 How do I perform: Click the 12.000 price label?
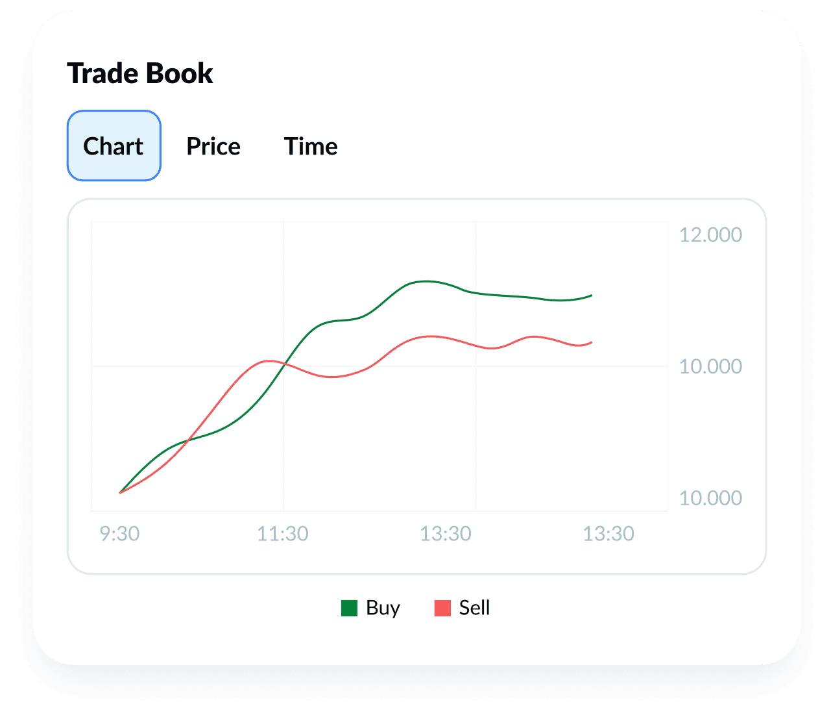(x=711, y=235)
